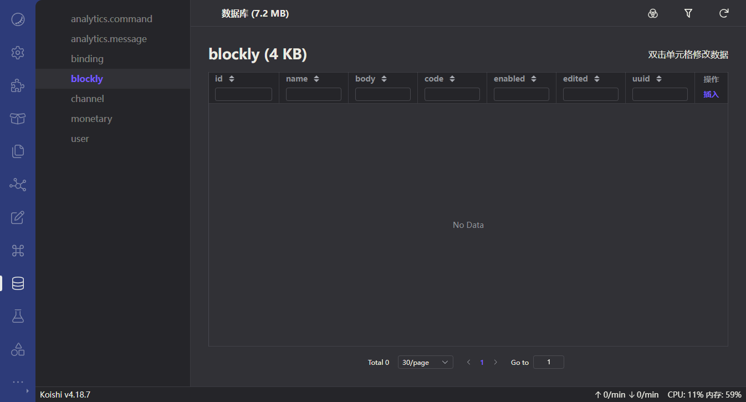This screenshot has width=746, height=402.
Task: Switch to the analytics.message table
Action: 109,38
